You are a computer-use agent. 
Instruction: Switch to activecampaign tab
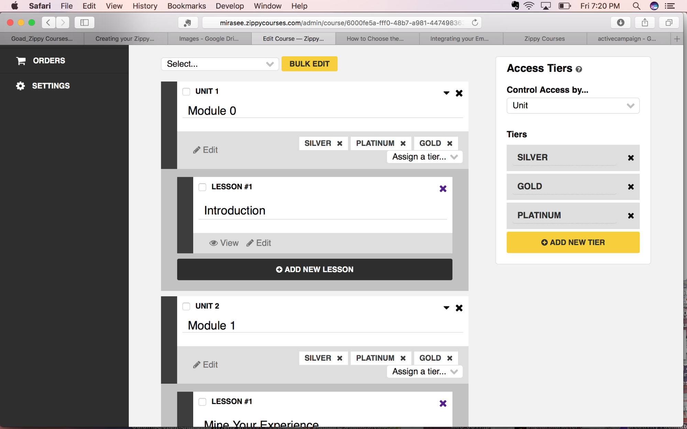coord(627,39)
